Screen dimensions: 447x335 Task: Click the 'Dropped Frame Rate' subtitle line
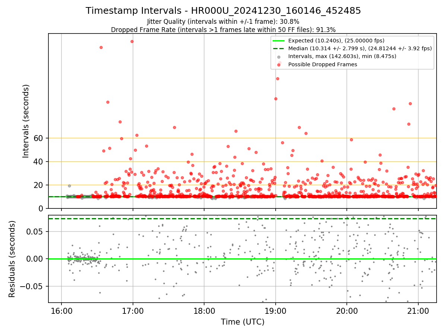click(223, 30)
